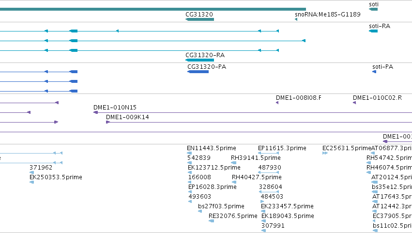Select the DME1-008I08.F marker
This screenshot has width=412, height=233.
point(277,103)
